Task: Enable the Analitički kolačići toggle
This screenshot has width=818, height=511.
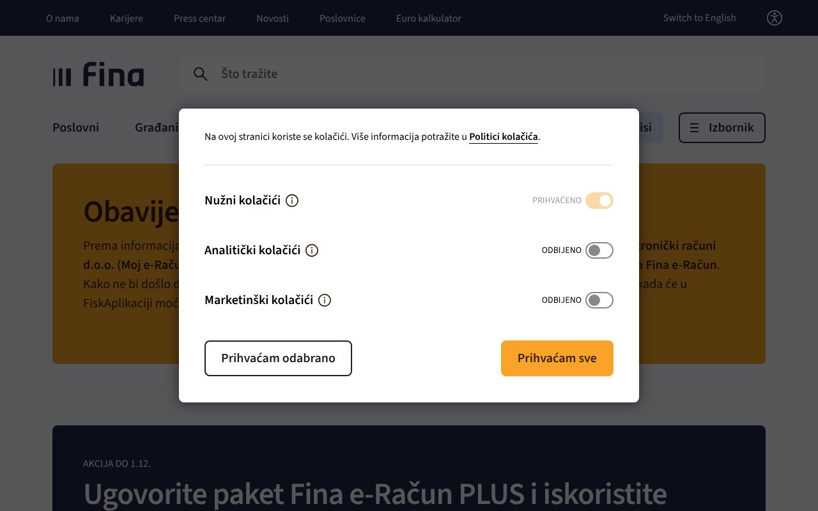Action: point(599,250)
